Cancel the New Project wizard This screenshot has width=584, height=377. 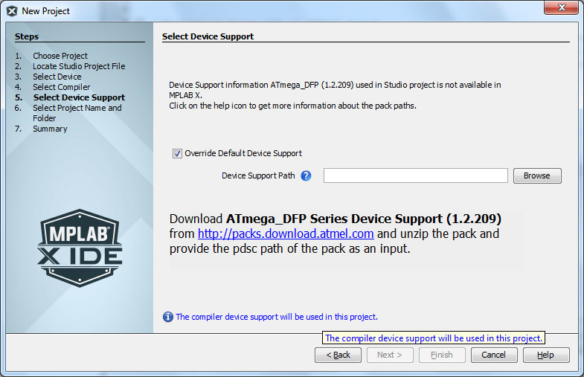(494, 355)
